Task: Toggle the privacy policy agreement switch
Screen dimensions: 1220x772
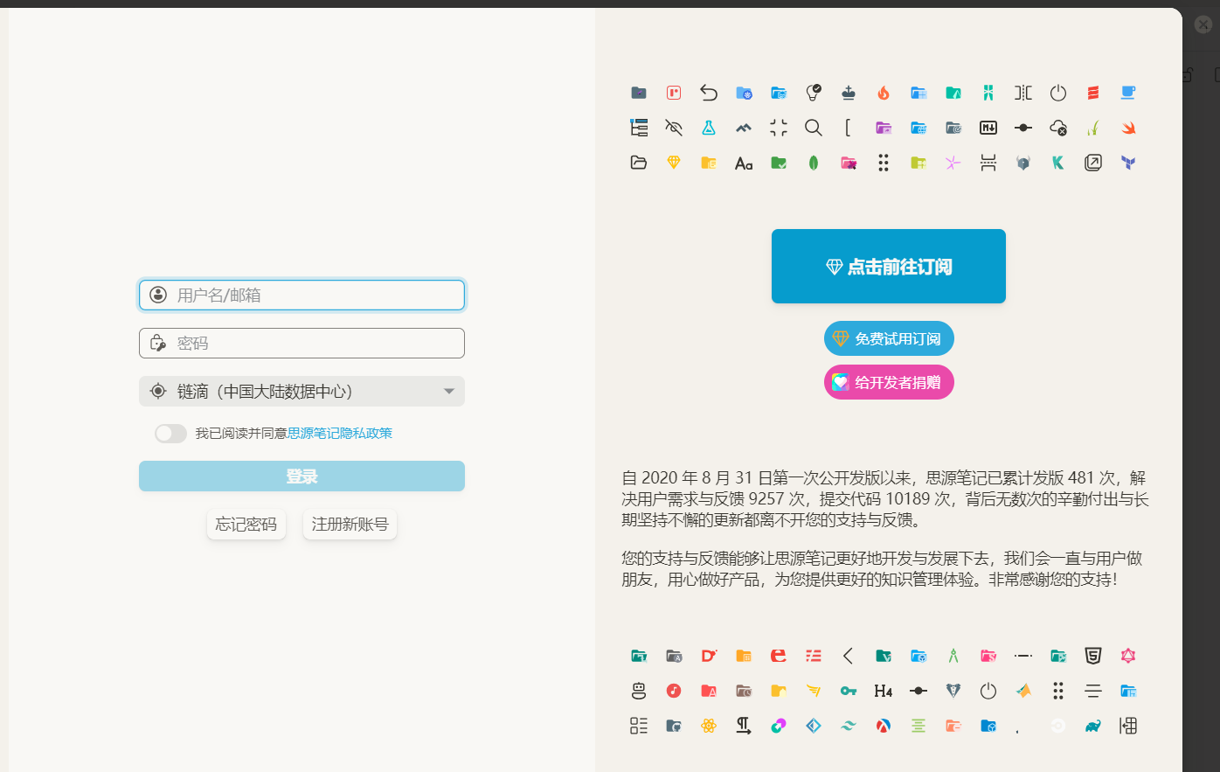Action: pyautogui.click(x=170, y=434)
